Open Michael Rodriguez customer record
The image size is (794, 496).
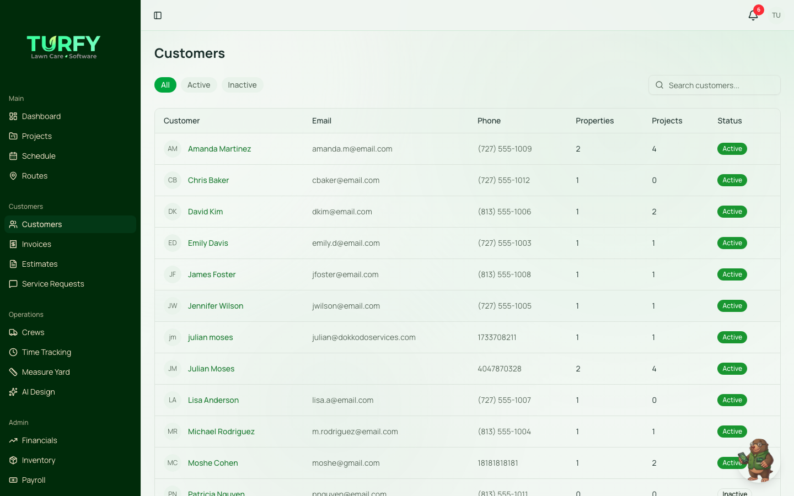[221, 432]
